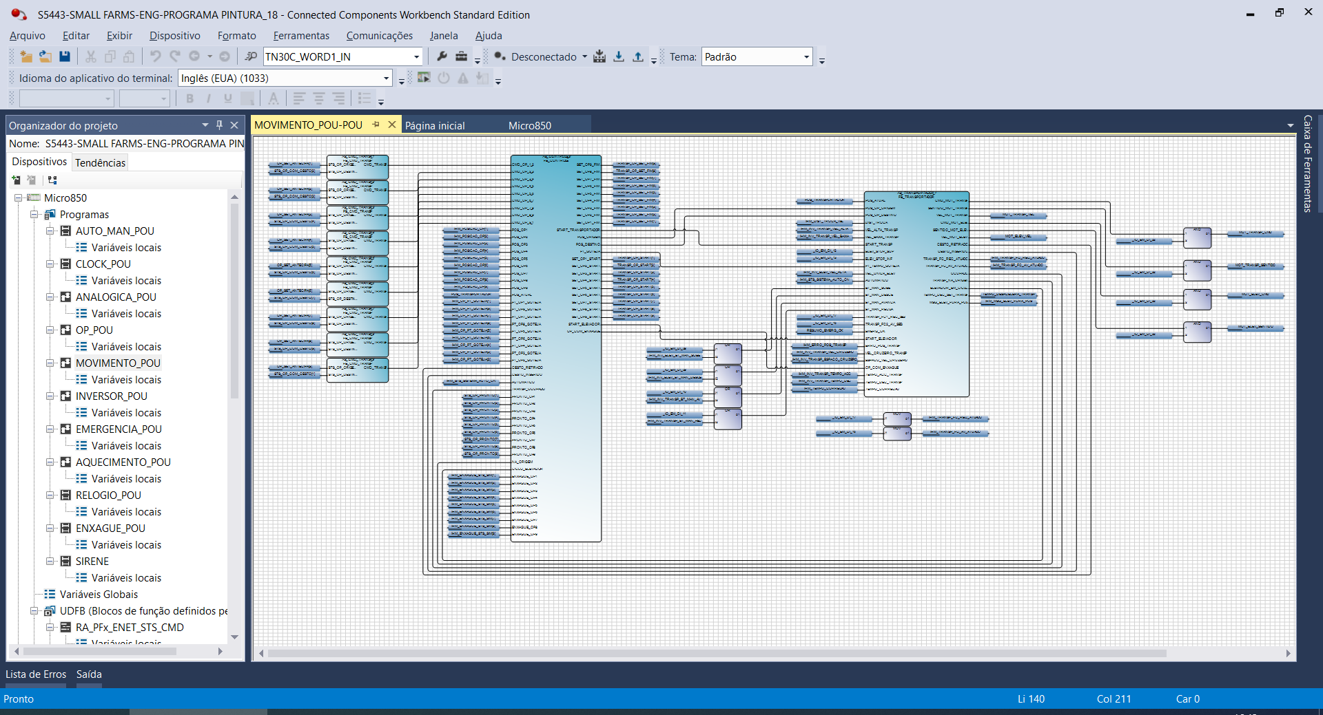Switch to the Página inicial tab
Viewport: 1323px width, 715px height.
[435, 125]
